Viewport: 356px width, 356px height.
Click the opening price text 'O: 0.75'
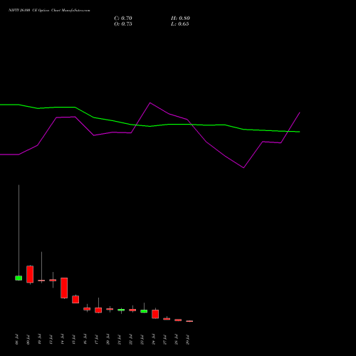[x=123, y=24]
